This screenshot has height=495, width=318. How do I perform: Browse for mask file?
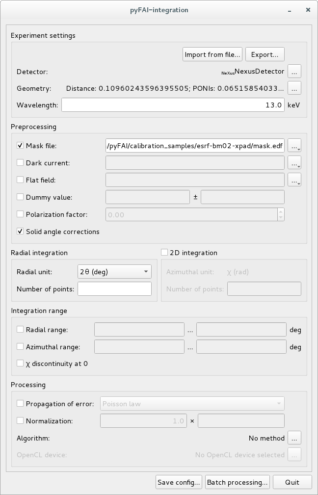294,146
